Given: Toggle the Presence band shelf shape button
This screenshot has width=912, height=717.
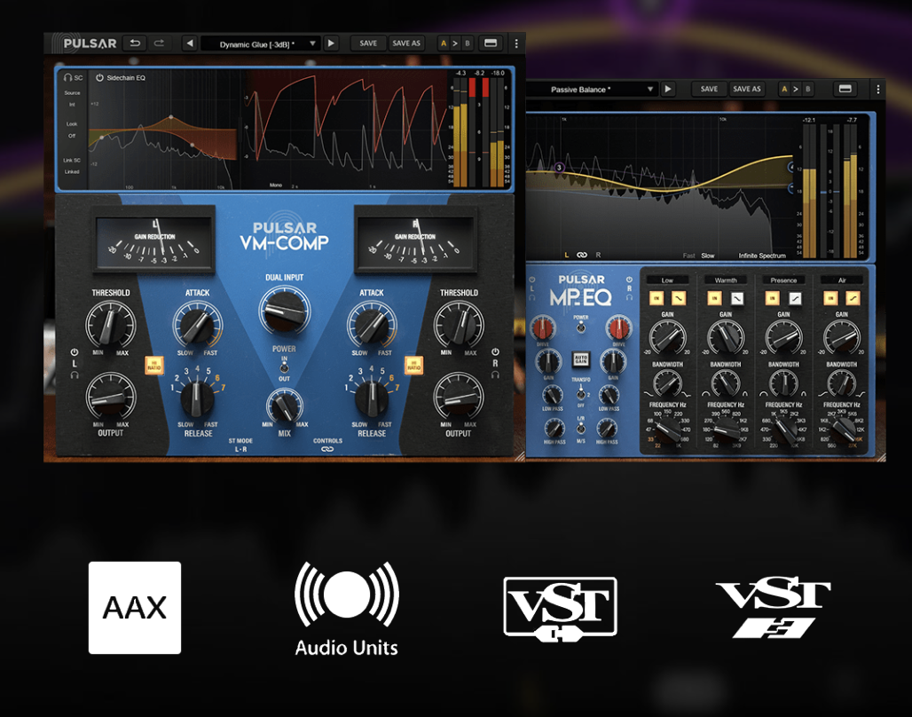Looking at the screenshot, I should [x=795, y=298].
